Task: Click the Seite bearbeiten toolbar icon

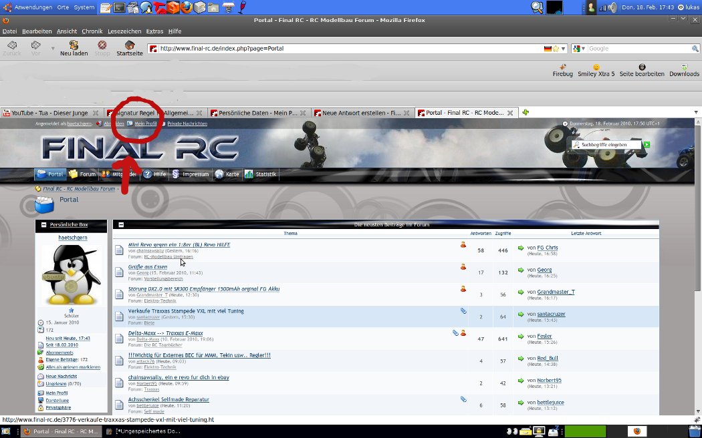Action: 642,67
